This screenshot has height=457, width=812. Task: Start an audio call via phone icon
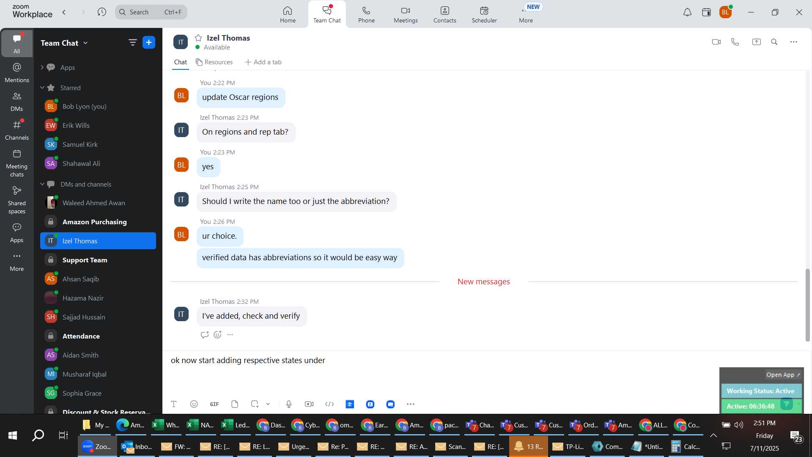pyautogui.click(x=735, y=42)
